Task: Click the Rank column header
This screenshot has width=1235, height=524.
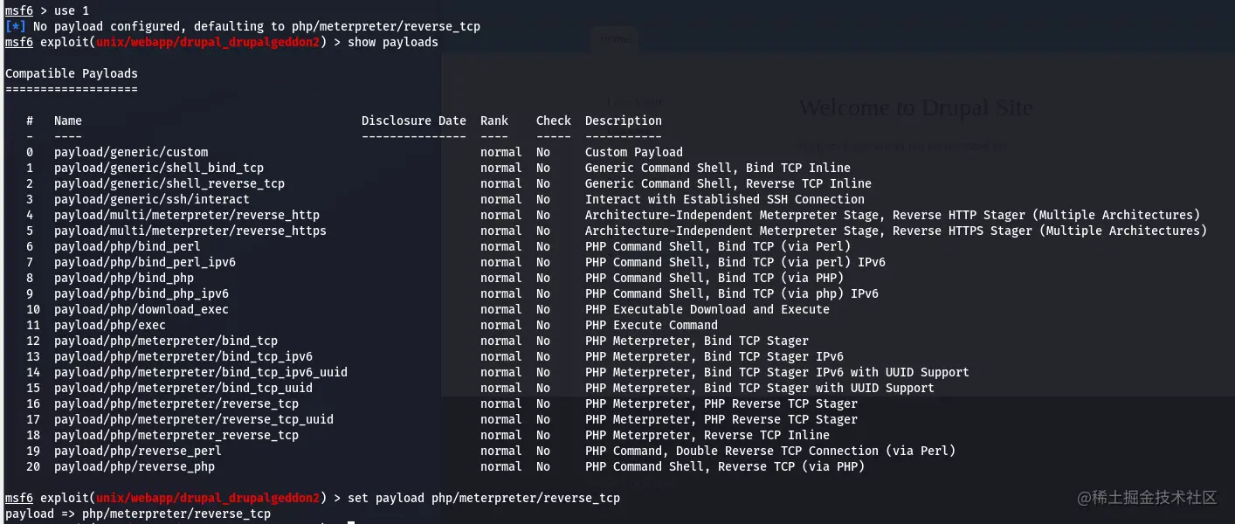Action: (494, 121)
